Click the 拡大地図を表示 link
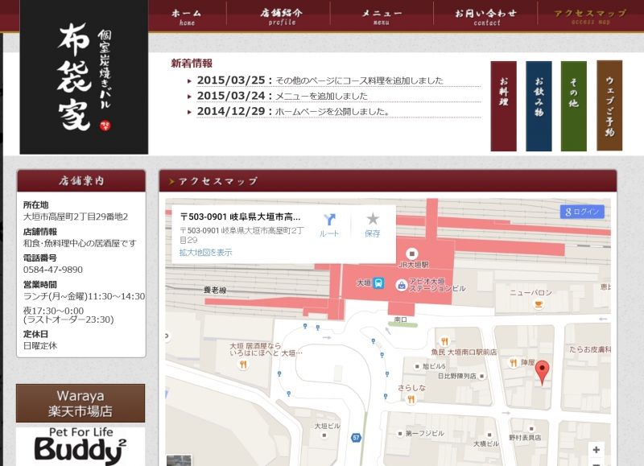The image size is (644, 466). 205,252
